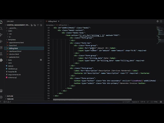Open app.py file
The height and width of the screenshot is (123, 164).
(x=11, y=66)
